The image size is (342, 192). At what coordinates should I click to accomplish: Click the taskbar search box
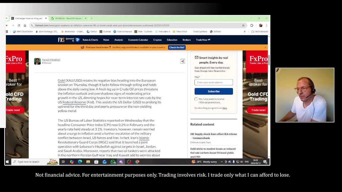pos(35,162)
